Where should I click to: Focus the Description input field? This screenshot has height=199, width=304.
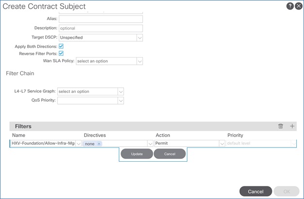click(x=101, y=28)
